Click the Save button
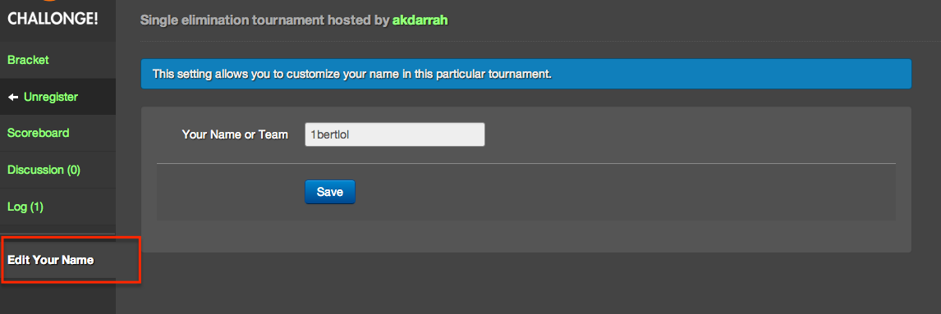 tap(330, 192)
